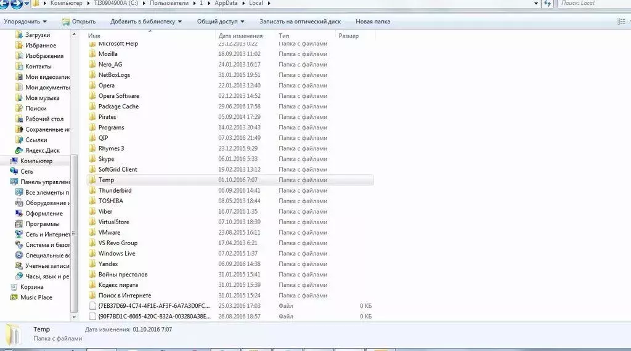The image size is (631, 351).
Task: Select Избранное in the navigation pane
Action: pos(41,46)
